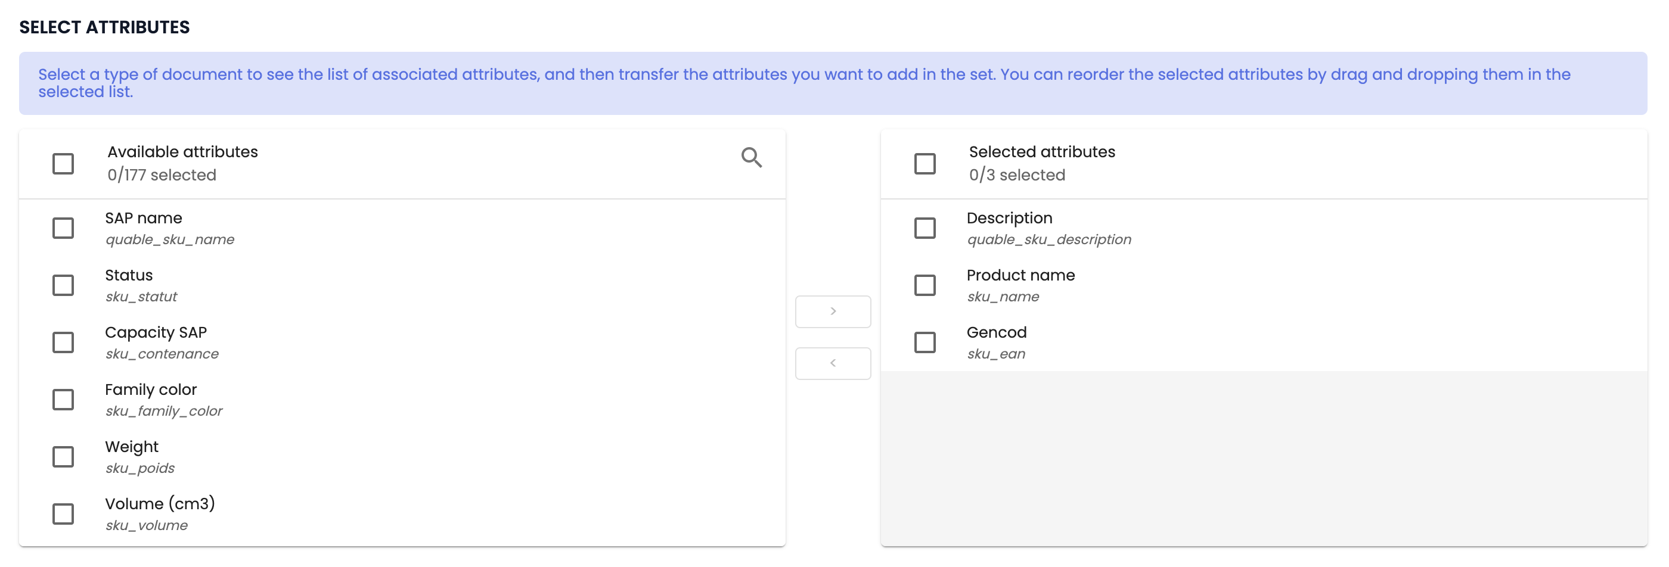1669x567 pixels.
Task: Tick the SAP name checkbox
Action: 63,229
